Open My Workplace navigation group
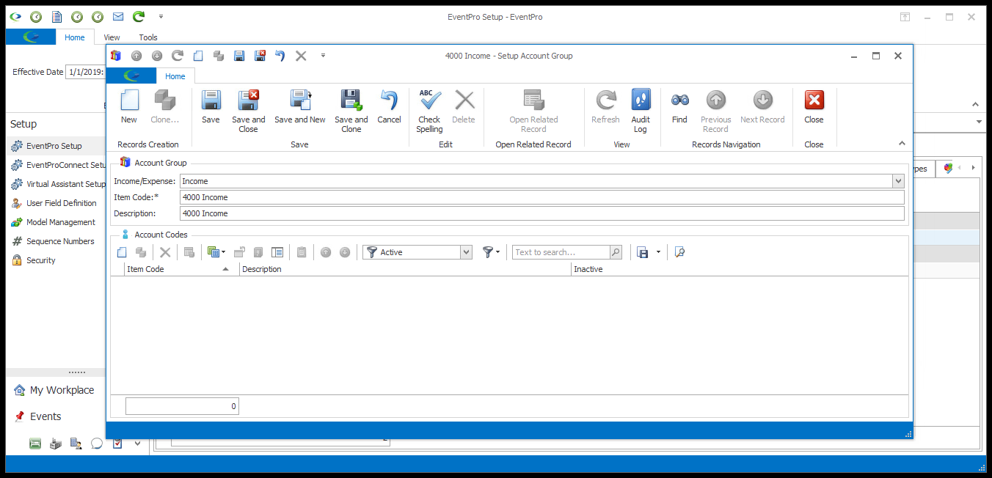Viewport: 992px width, 478px height. [x=54, y=390]
